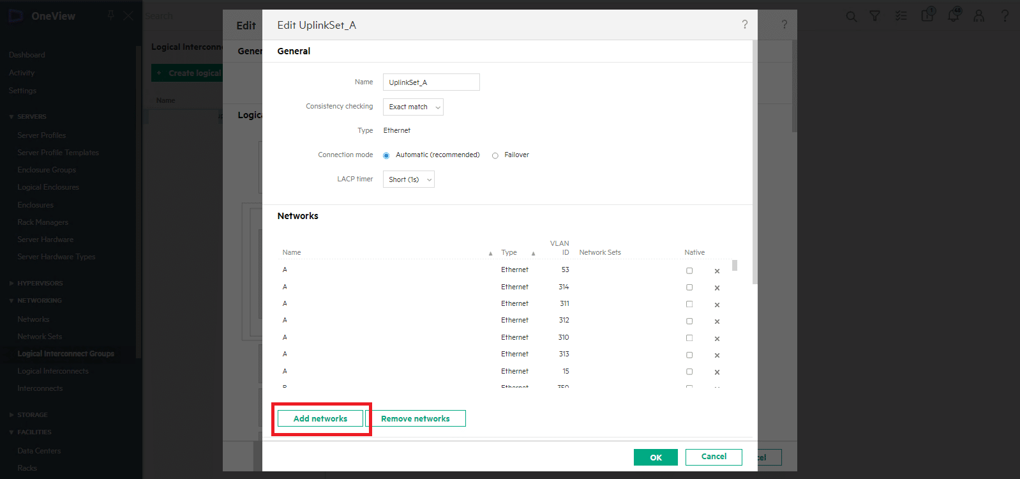Image resolution: width=1020 pixels, height=479 pixels.
Task: Click the networks table scrollbar thumb
Action: point(735,265)
